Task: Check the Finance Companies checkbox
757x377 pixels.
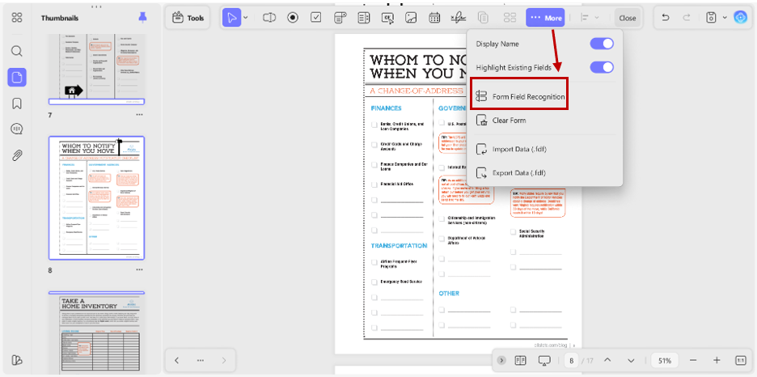Action: [x=374, y=164]
